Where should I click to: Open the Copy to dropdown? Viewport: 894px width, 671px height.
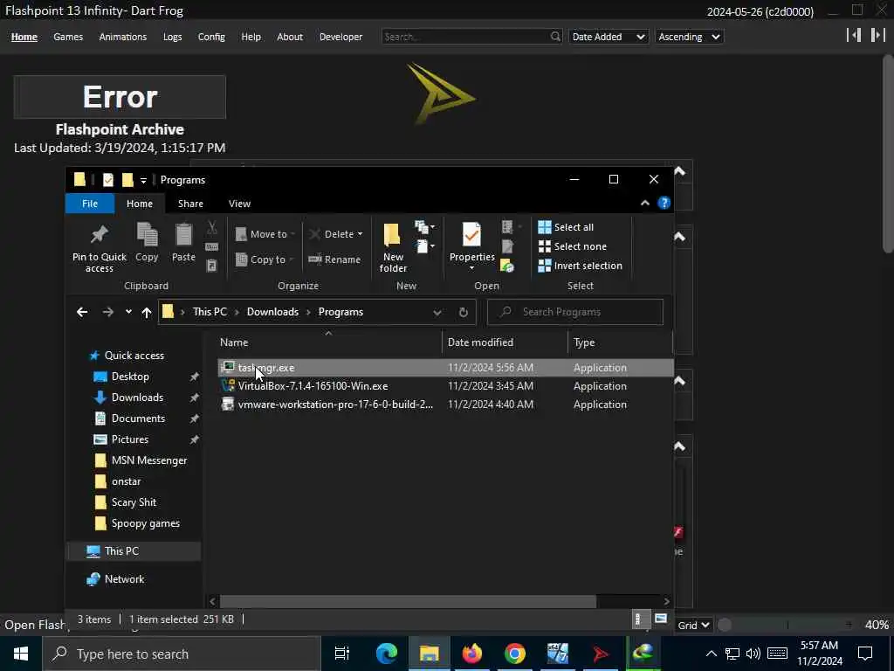pyautogui.click(x=265, y=259)
